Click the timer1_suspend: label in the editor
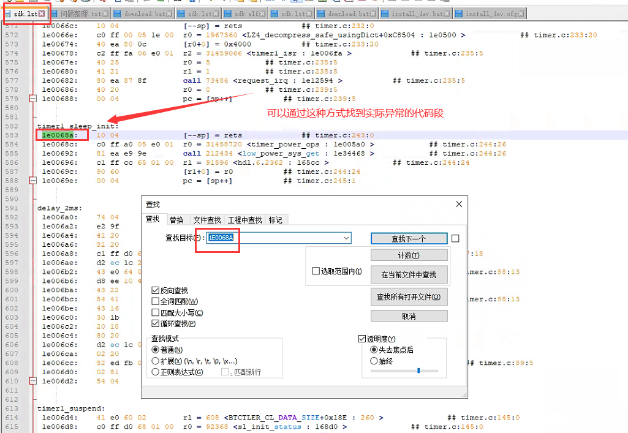The image size is (628, 433). pos(71,408)
